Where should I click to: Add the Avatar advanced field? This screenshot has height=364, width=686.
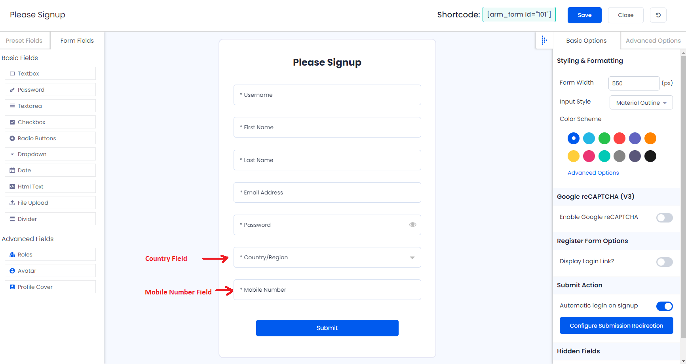coord(50,271)
